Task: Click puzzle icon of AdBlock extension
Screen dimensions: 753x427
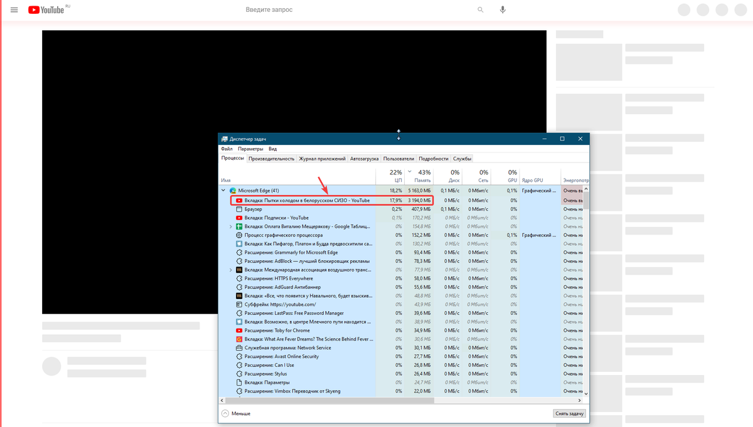Action: tap(239, 261)
